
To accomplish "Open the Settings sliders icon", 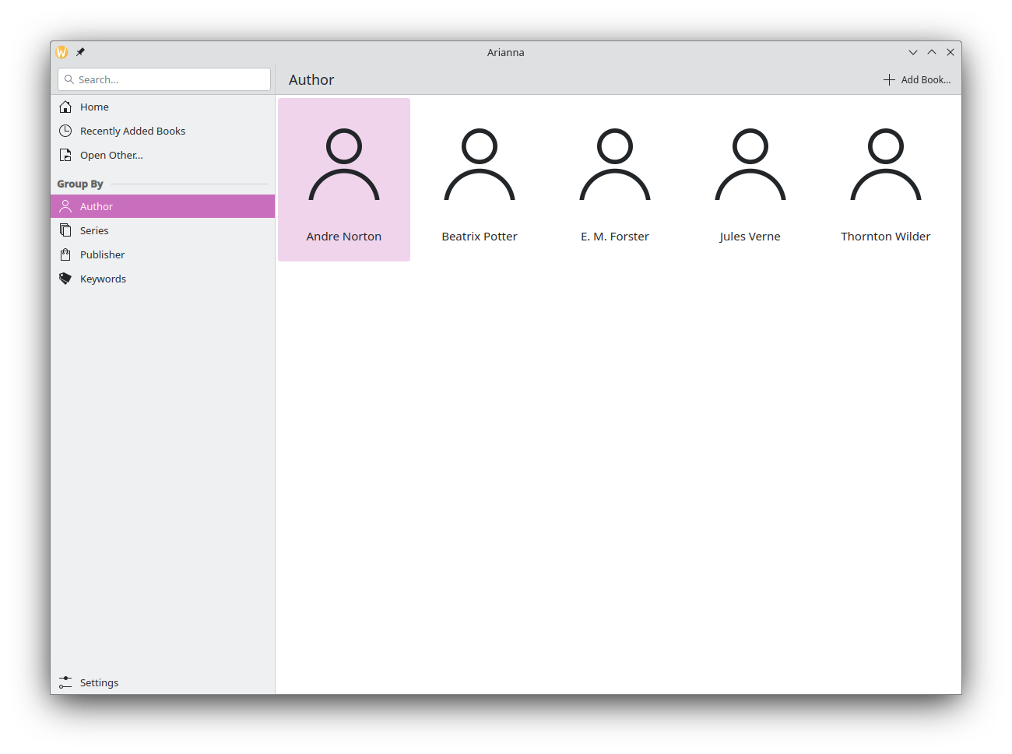I will (65, 682).
